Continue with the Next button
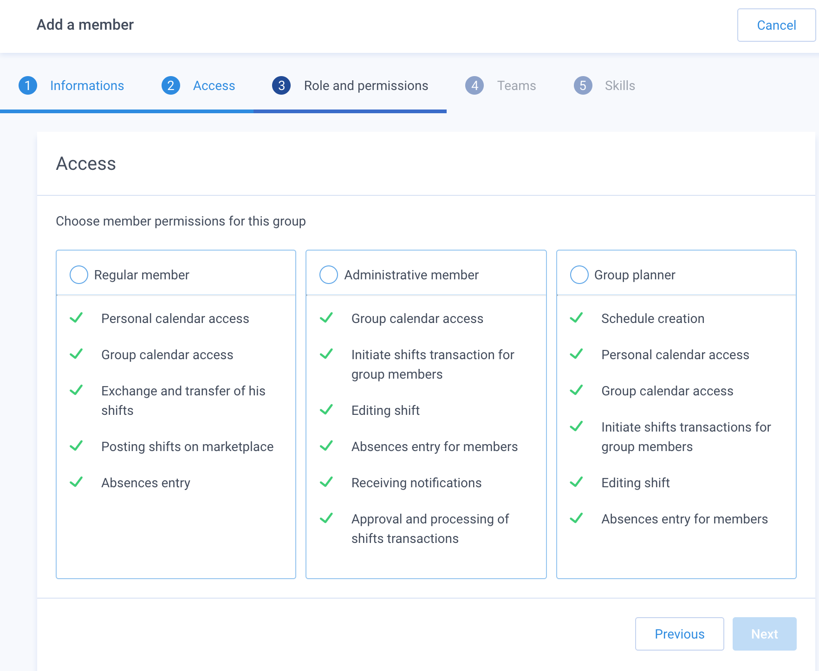Image resolution: width=819 pixels, height=671 pixels. [764, 634]
